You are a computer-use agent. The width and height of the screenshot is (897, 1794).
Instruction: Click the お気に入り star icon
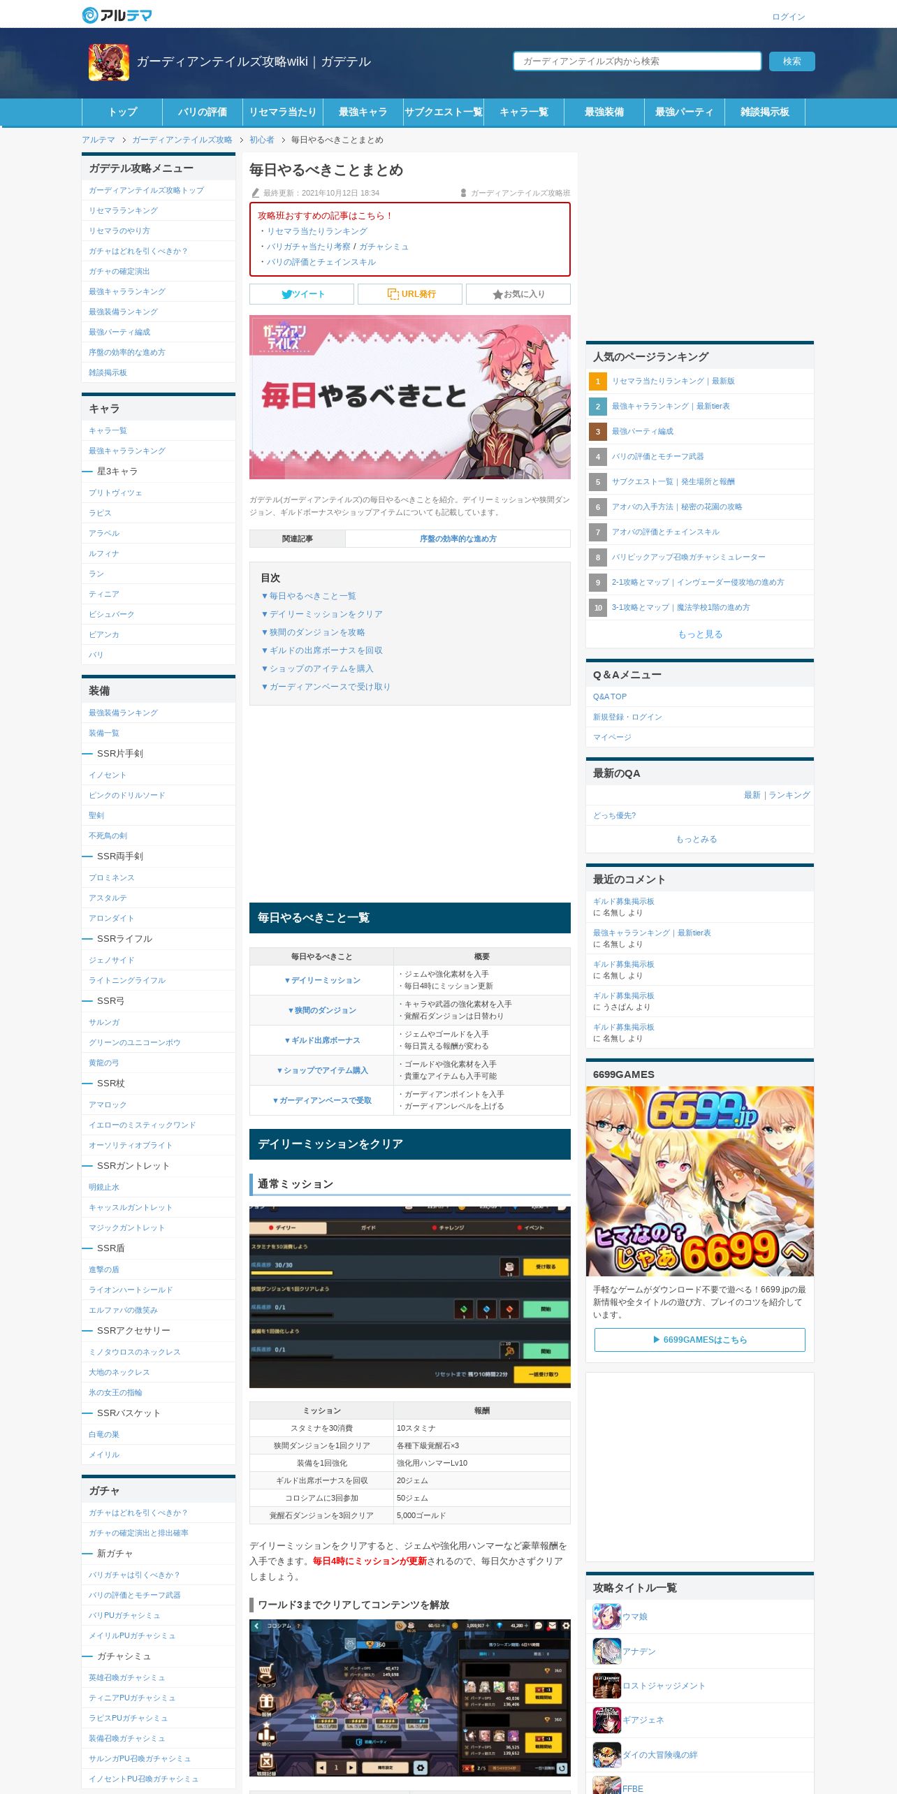click(497, 294)
